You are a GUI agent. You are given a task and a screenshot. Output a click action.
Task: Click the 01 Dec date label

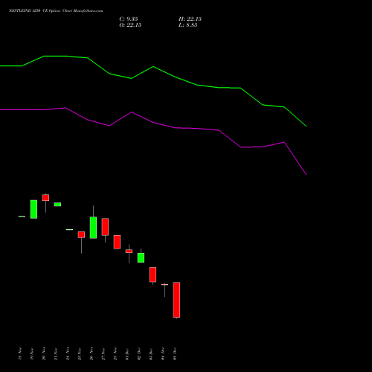127,353
